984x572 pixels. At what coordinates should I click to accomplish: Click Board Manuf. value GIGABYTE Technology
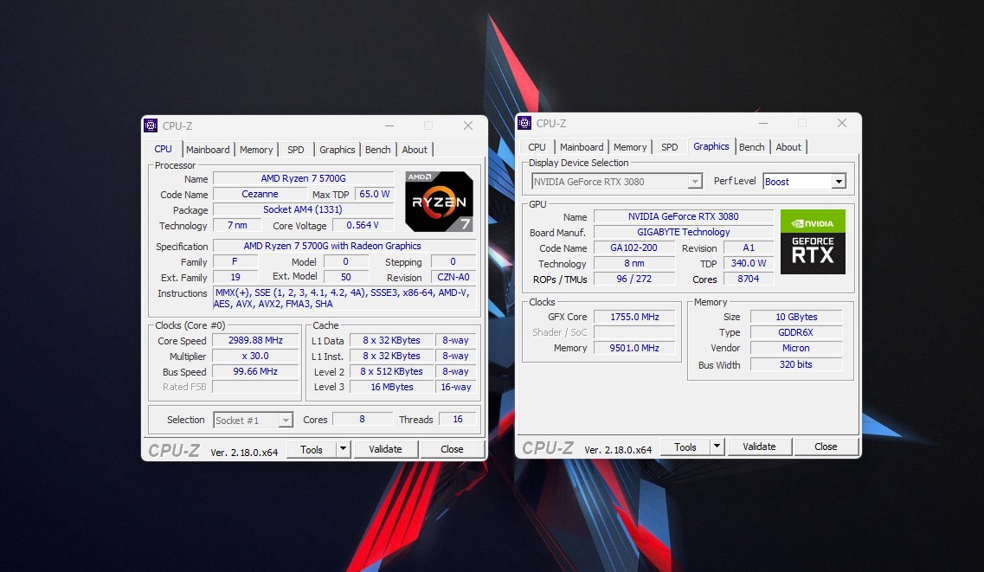coord(684,232)
